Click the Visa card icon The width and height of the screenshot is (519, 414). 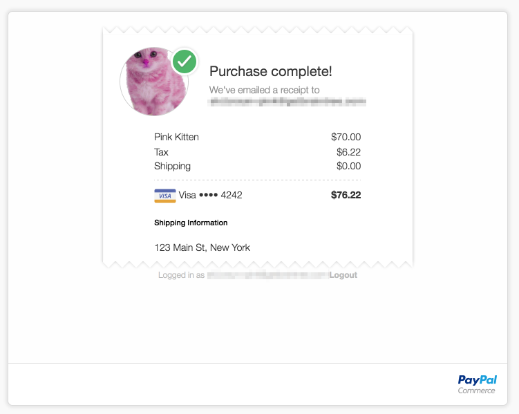(x=165, y=196)
